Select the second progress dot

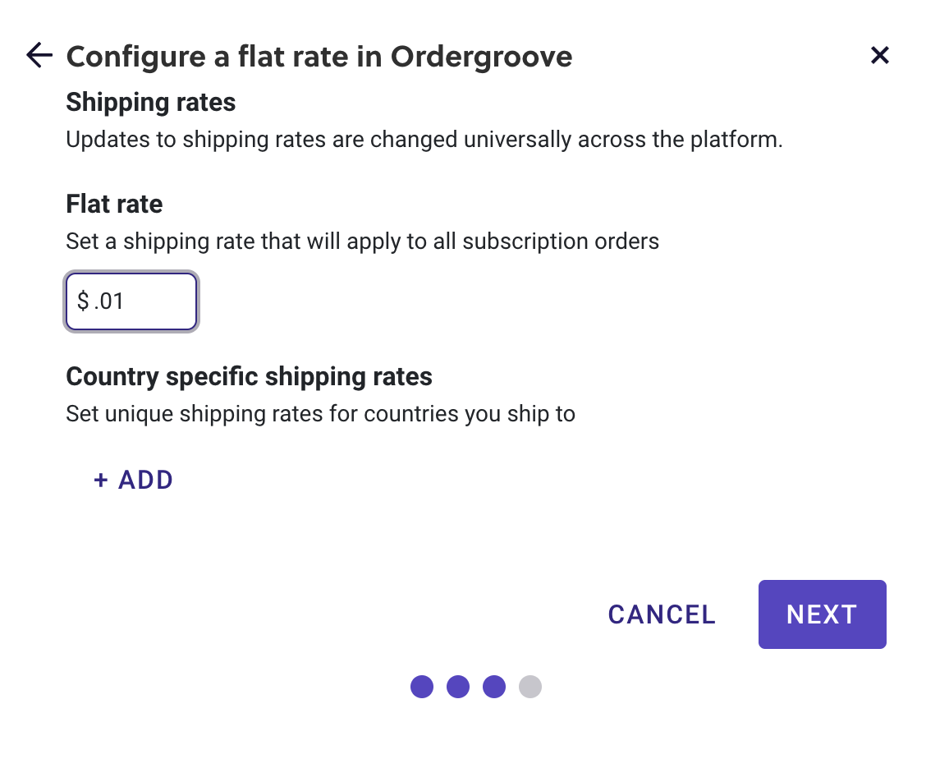tap(458, 687)
